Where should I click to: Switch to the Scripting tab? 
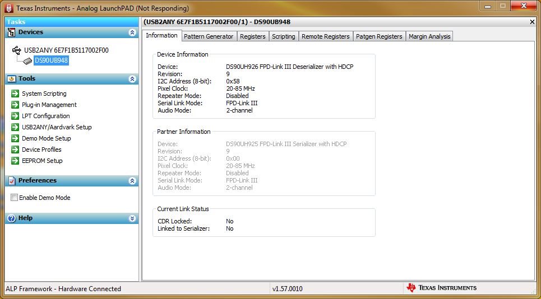coord(283,36)
